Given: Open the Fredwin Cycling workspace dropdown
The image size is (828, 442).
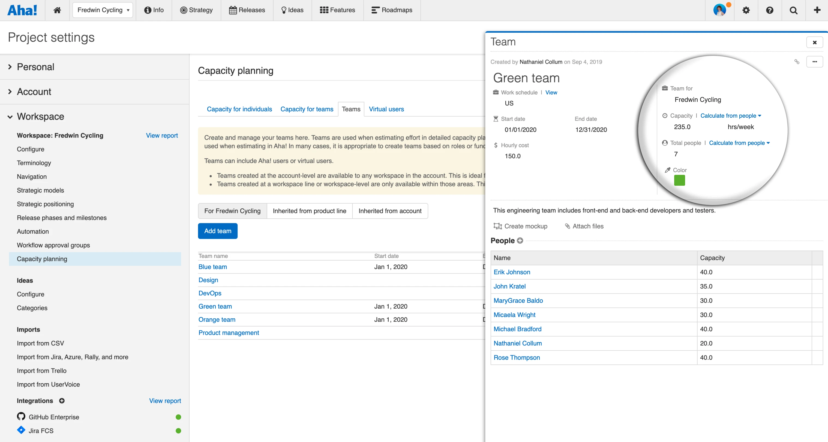Looking at the screenshot, I should pos(103,10).
